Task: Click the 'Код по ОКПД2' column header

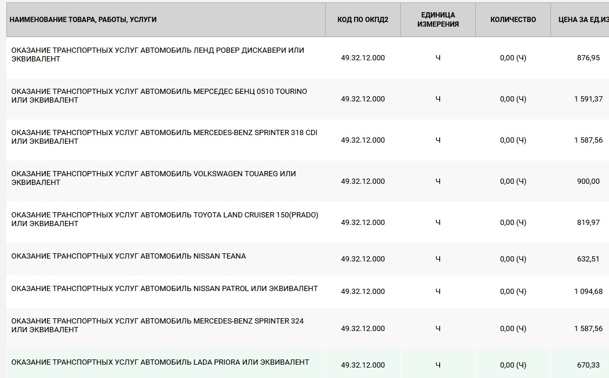Action: [x=363, y=20]
